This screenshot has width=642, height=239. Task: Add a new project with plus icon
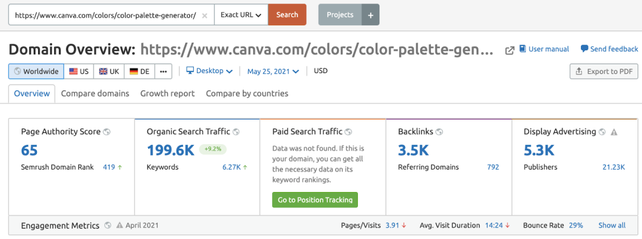pyautogui.click(x=371, y=15)
